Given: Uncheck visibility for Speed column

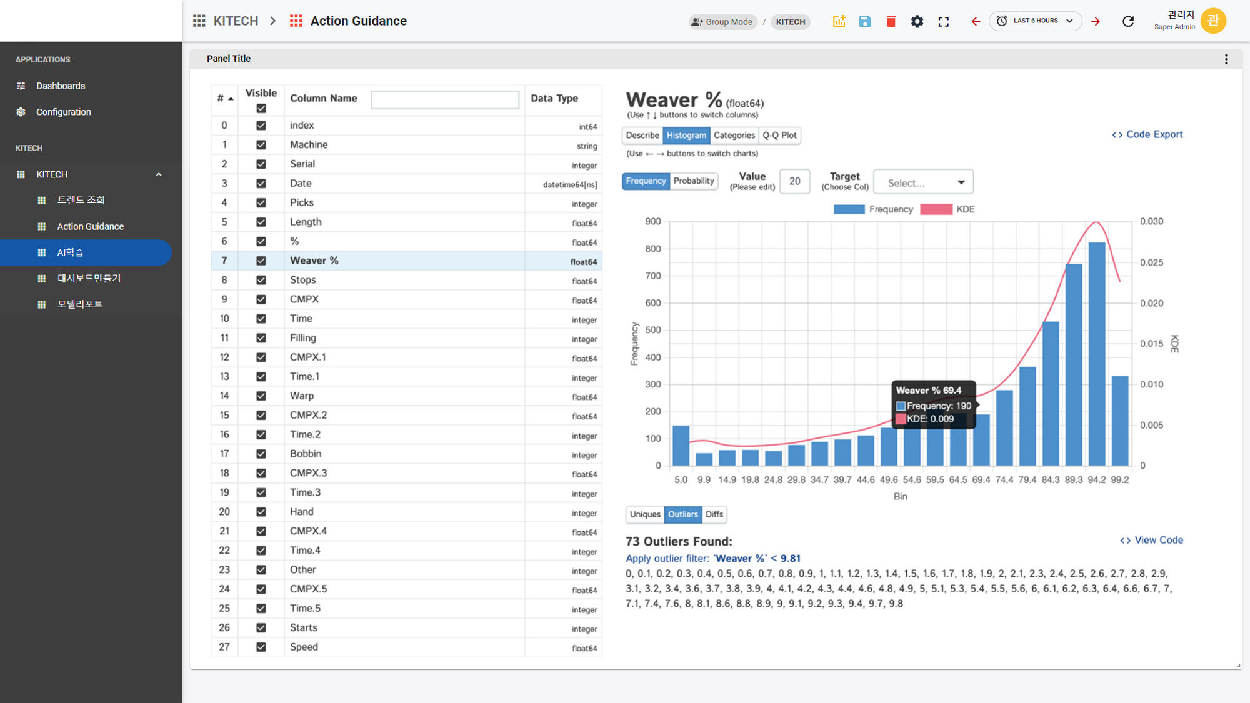Looking at the screenshot, I should [261, 647].
